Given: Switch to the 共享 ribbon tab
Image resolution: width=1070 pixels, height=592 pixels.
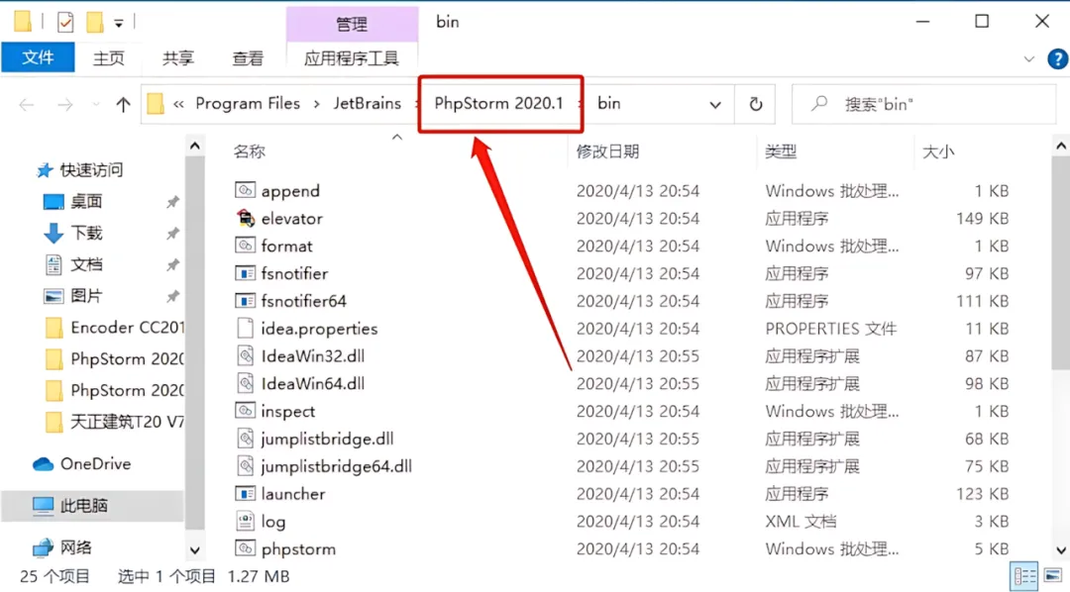Looking at the screenshot, I should point(178,58).
